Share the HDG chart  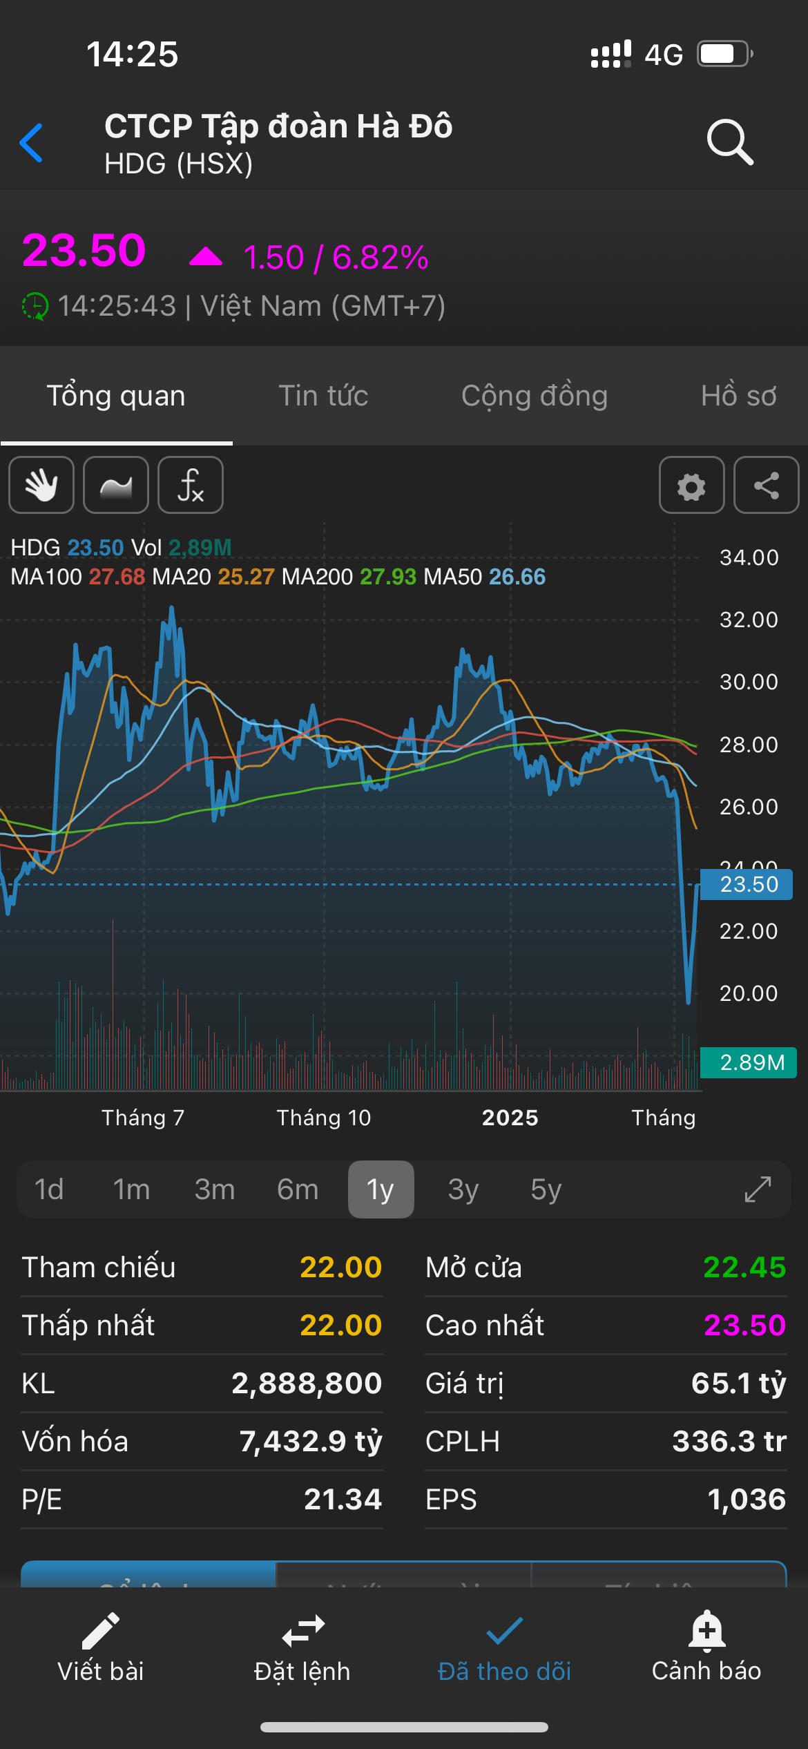click(x=766, y=485)
